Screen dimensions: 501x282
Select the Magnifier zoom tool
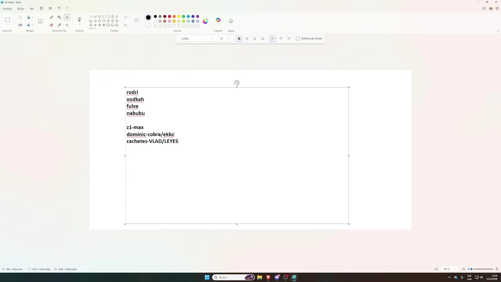(67, 25)
